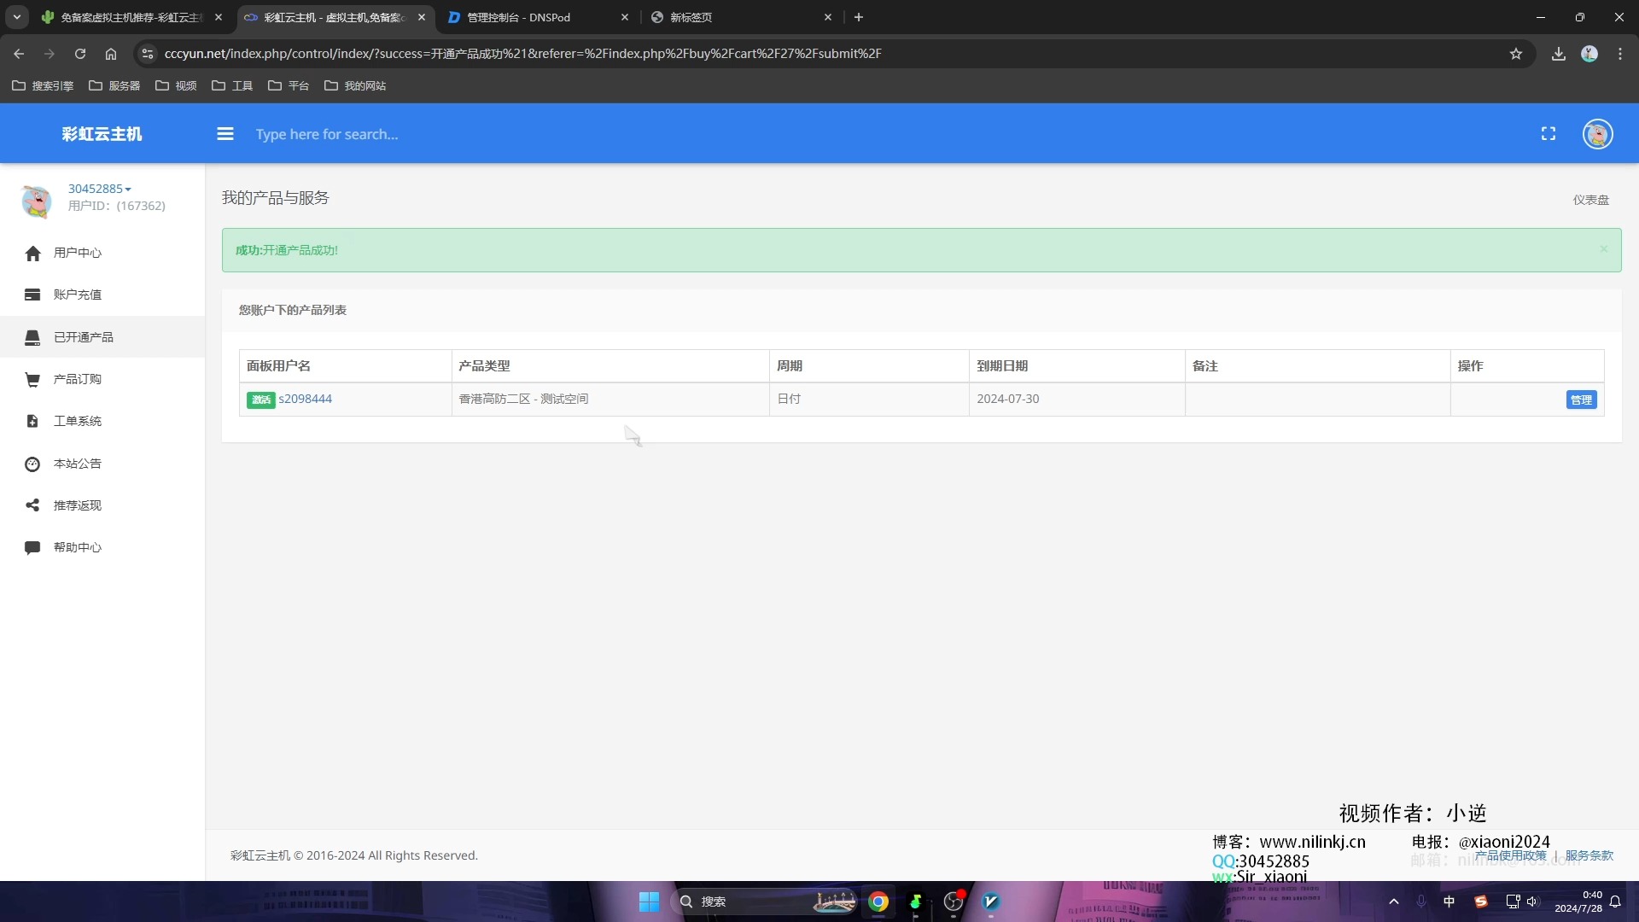Click the user avatar in top-right header

[x=1597, y=134]
